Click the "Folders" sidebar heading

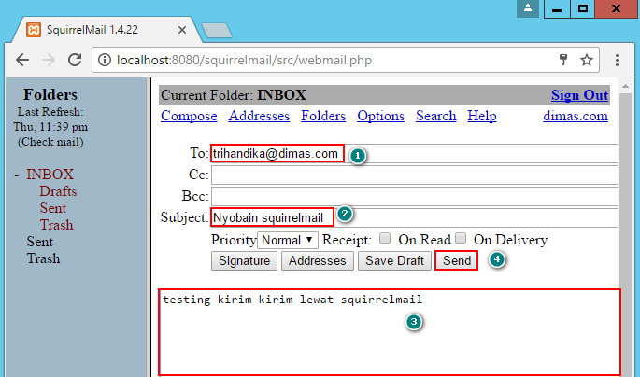pos(50,94)
